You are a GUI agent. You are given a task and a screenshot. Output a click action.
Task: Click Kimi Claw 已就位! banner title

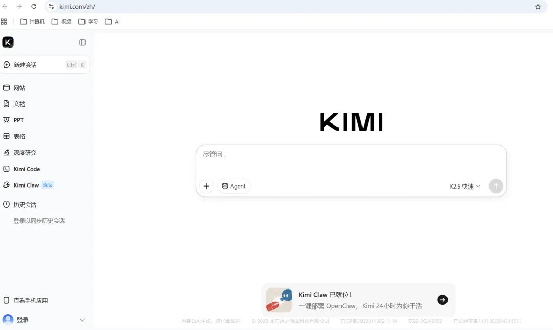(325, 295)
